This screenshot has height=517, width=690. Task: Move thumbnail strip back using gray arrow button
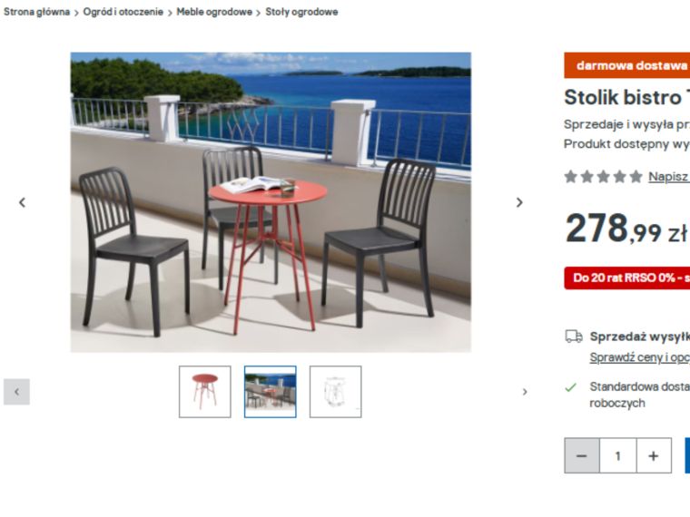pyautogui.click(x=16, y=392)
